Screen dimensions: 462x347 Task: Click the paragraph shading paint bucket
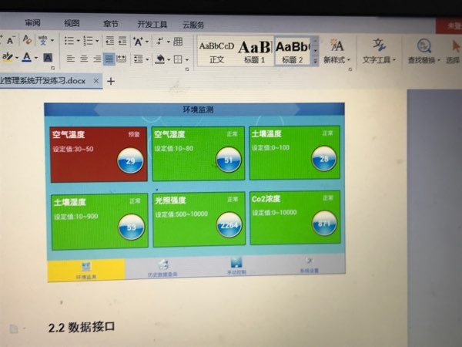click(x=160, y=59)
